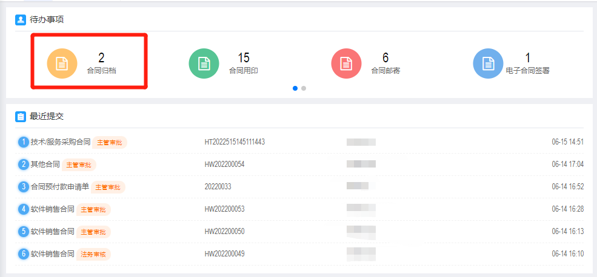Viewport: 597px width, 277px height.
Task: Click the 待办事项 section title
Action: pos(47,20)
